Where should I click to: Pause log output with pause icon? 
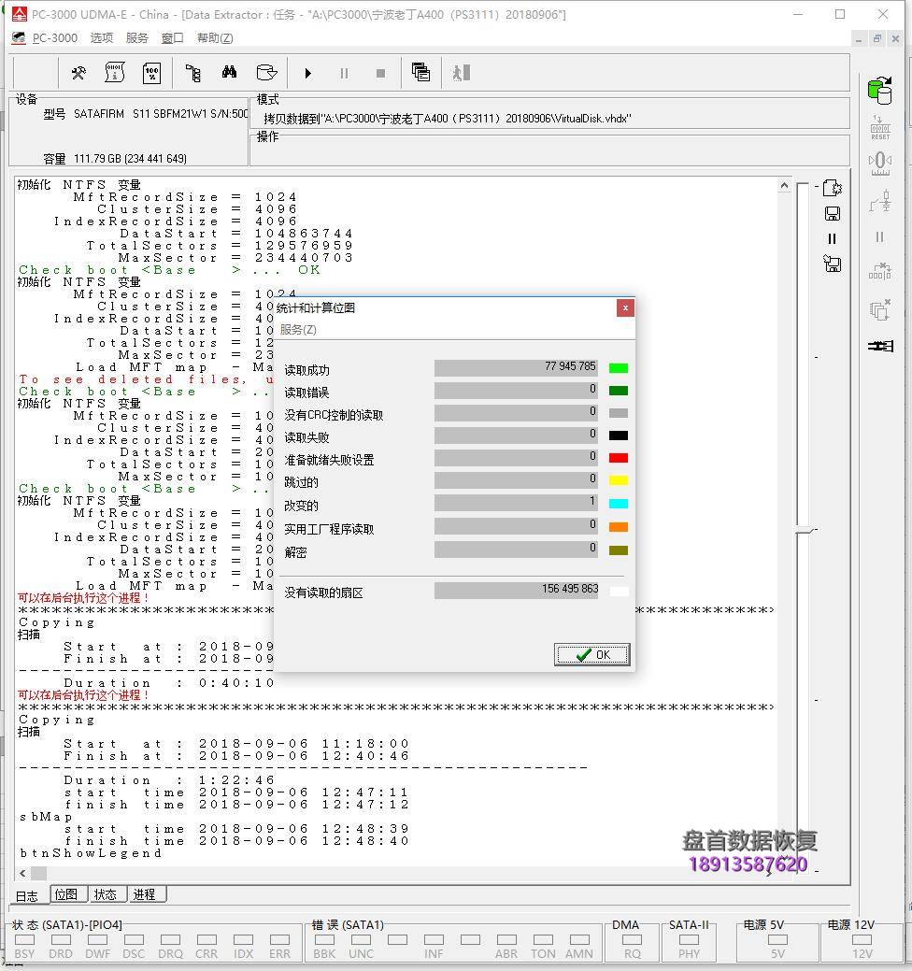833,238
